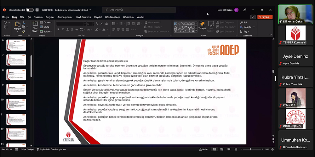315x157 pixels.
Task: Click in the Ara search field
Action: point(139,10)
